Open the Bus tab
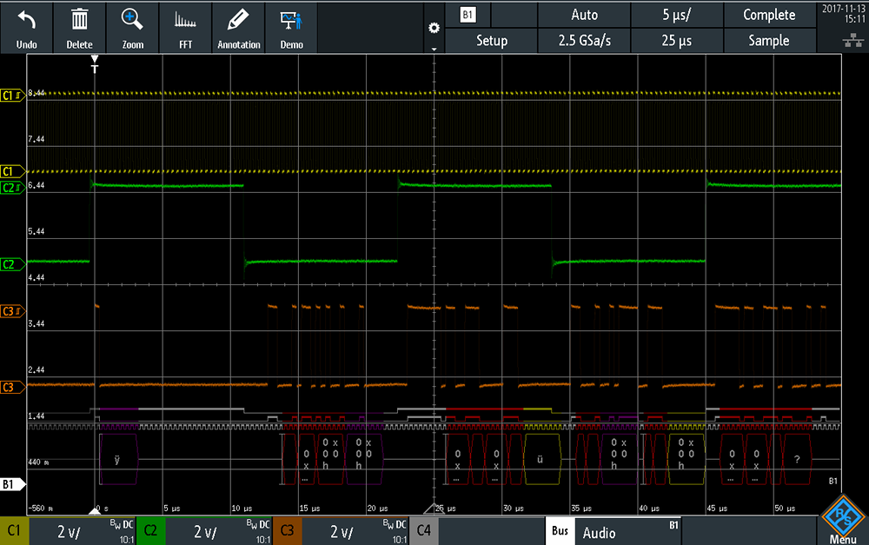 point(560,530)
